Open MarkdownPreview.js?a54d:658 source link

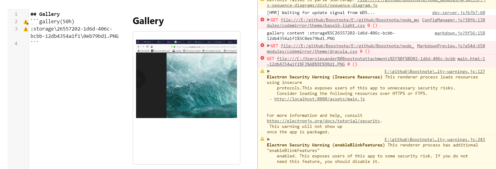pyautogui.click(x=451, y=46)
